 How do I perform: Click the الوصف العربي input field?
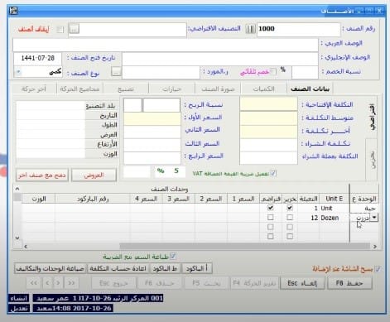pyautogui.click(x=166, y=45)
